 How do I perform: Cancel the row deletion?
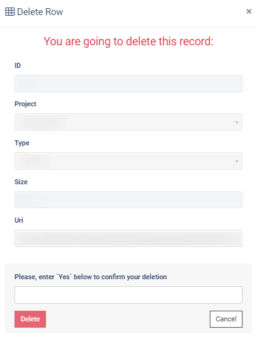(x=226, y=319)
